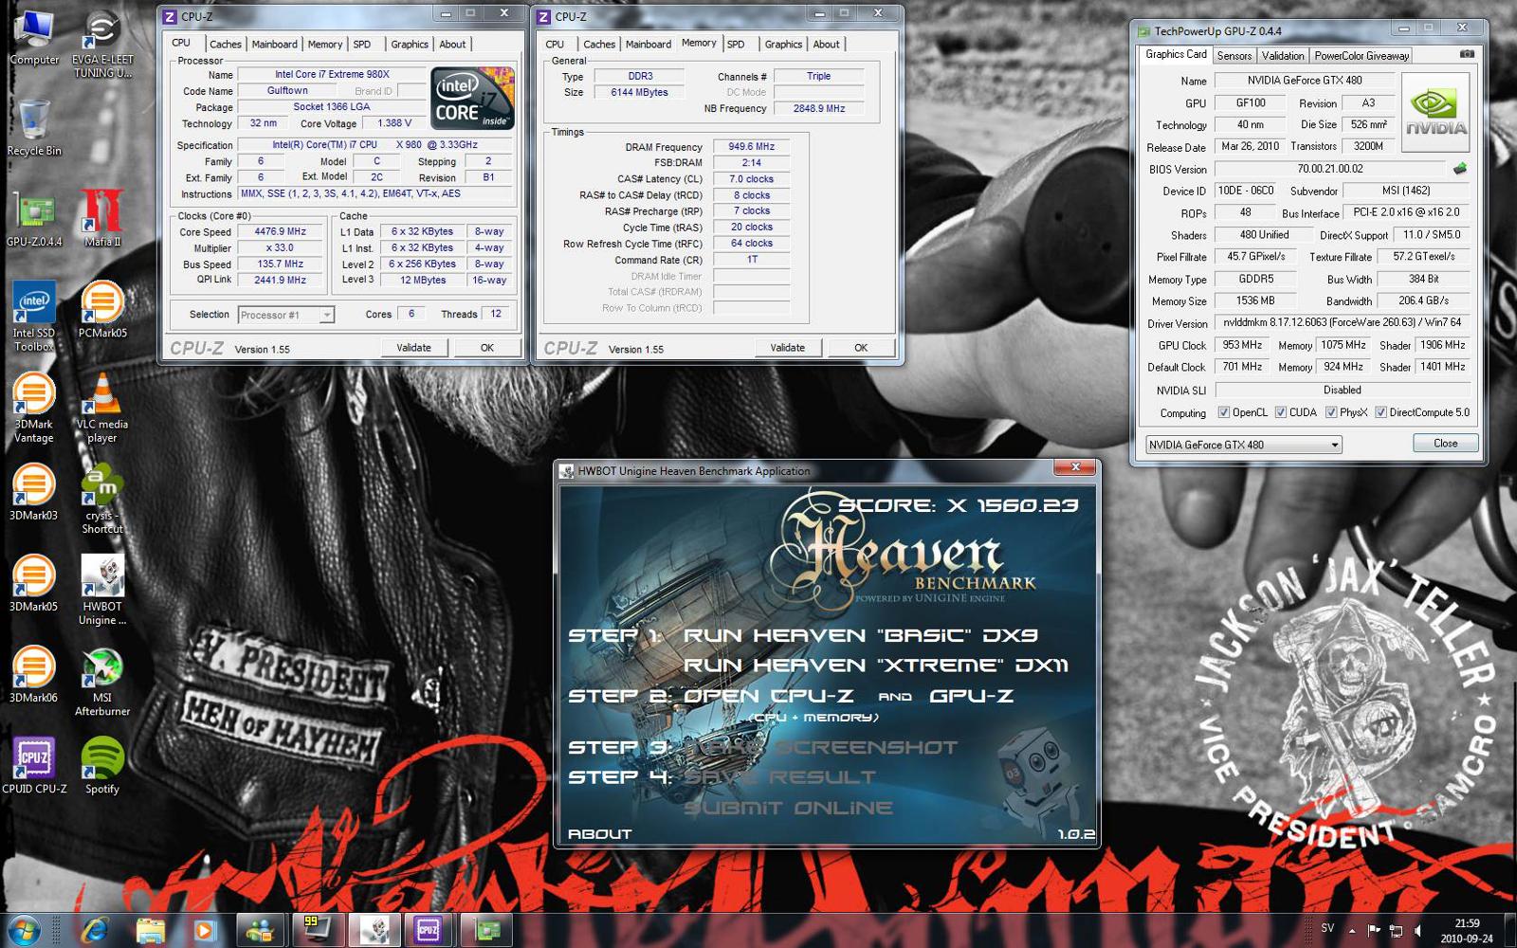Click the Close button in GPU-Z
Image resolution: width=1517 pixels, height=948 pixels.
[1446, 444]
